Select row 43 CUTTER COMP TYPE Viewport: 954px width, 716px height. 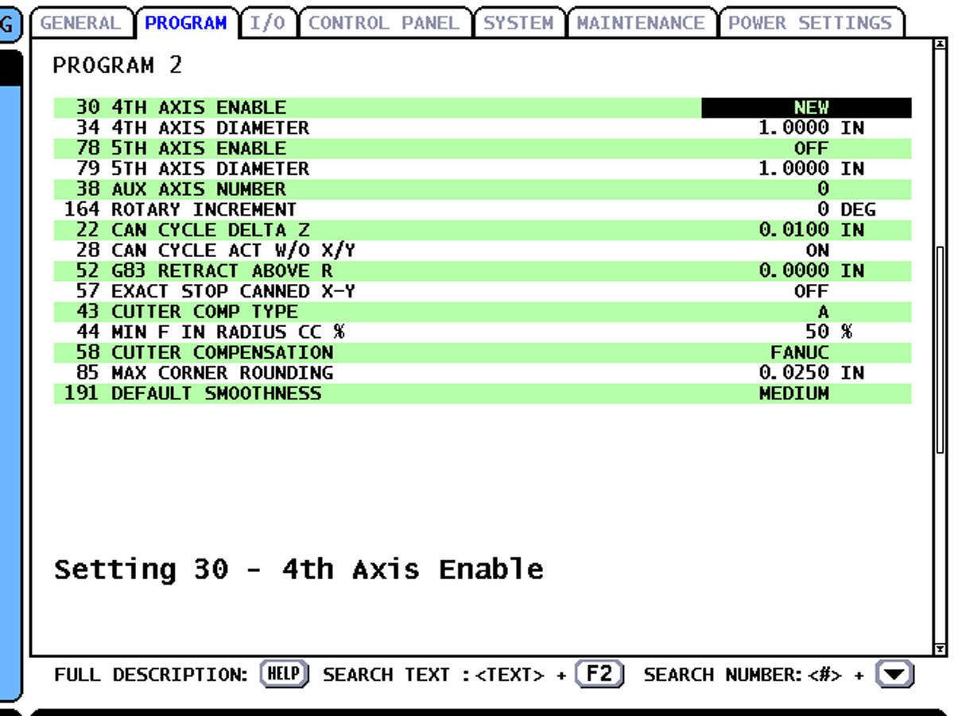click(x=483, y=312)
